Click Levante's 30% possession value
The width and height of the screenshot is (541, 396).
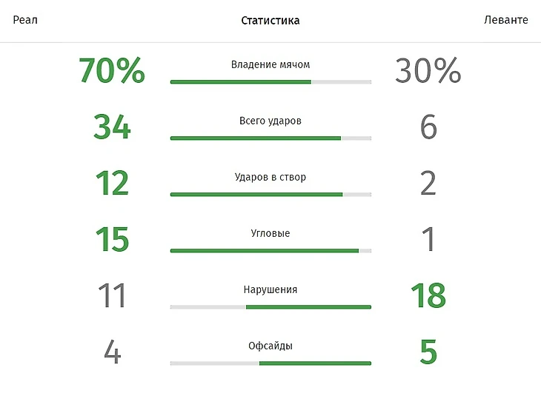(x=428, y=70)
